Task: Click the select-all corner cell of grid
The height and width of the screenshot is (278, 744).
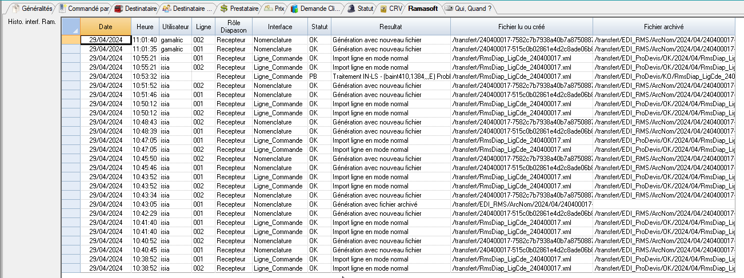Action: [70, 27]
